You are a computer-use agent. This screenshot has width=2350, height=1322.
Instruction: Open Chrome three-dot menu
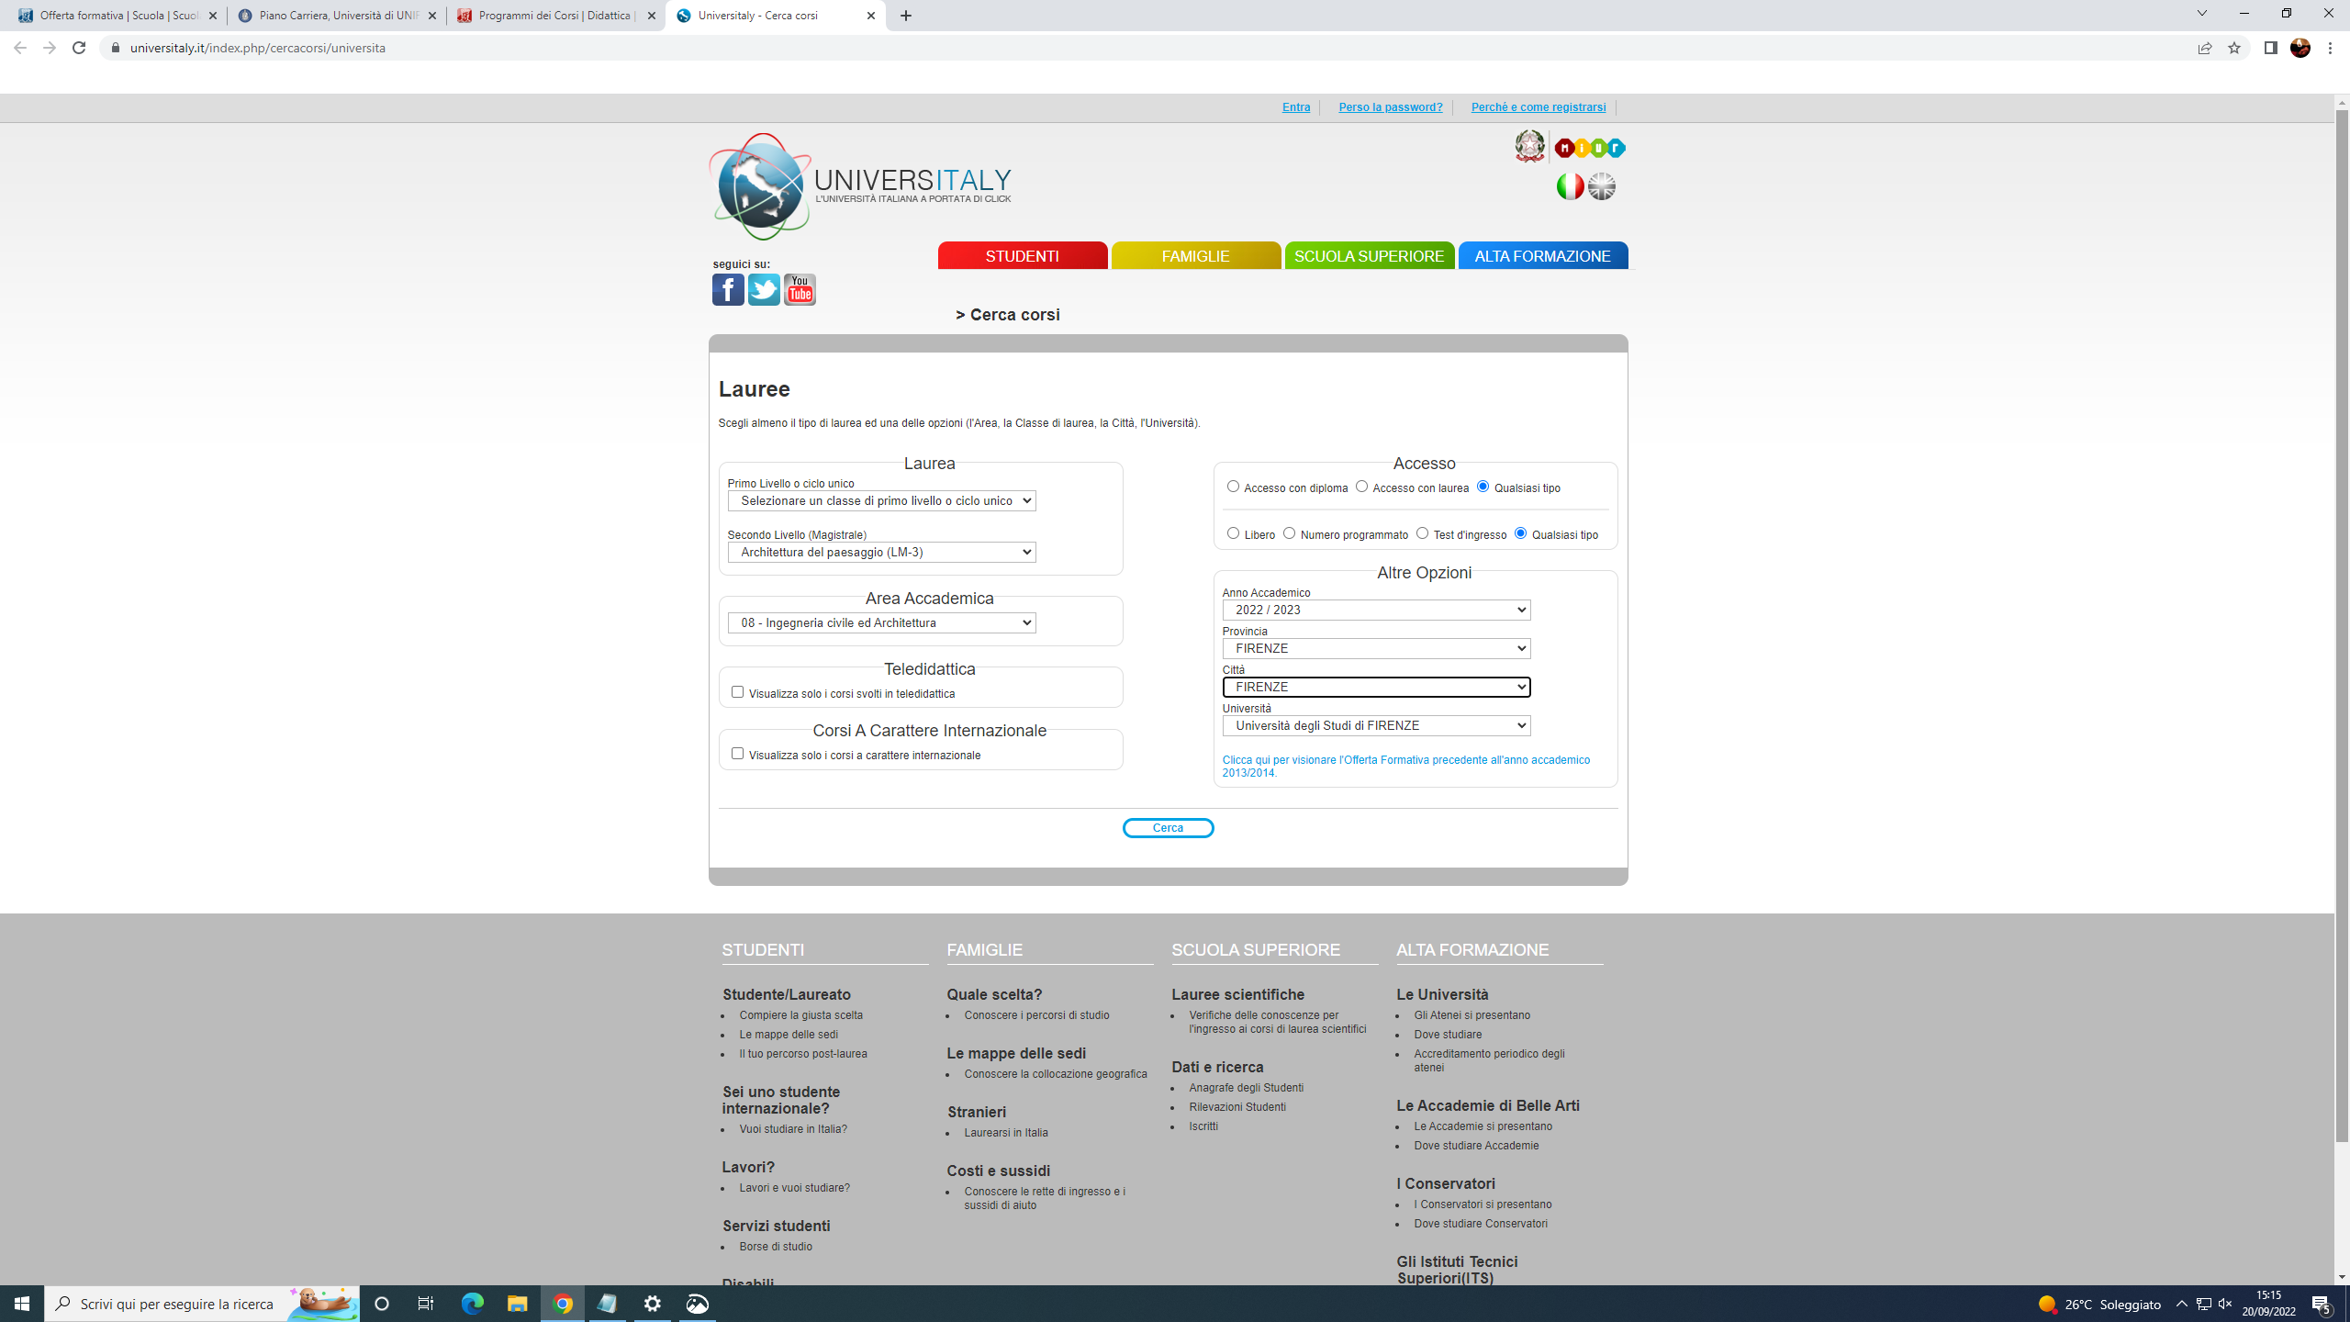(2330, 48)
